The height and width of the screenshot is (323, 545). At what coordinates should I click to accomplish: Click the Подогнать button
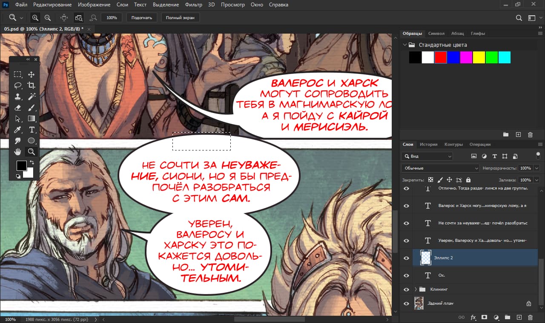point(142,18)
